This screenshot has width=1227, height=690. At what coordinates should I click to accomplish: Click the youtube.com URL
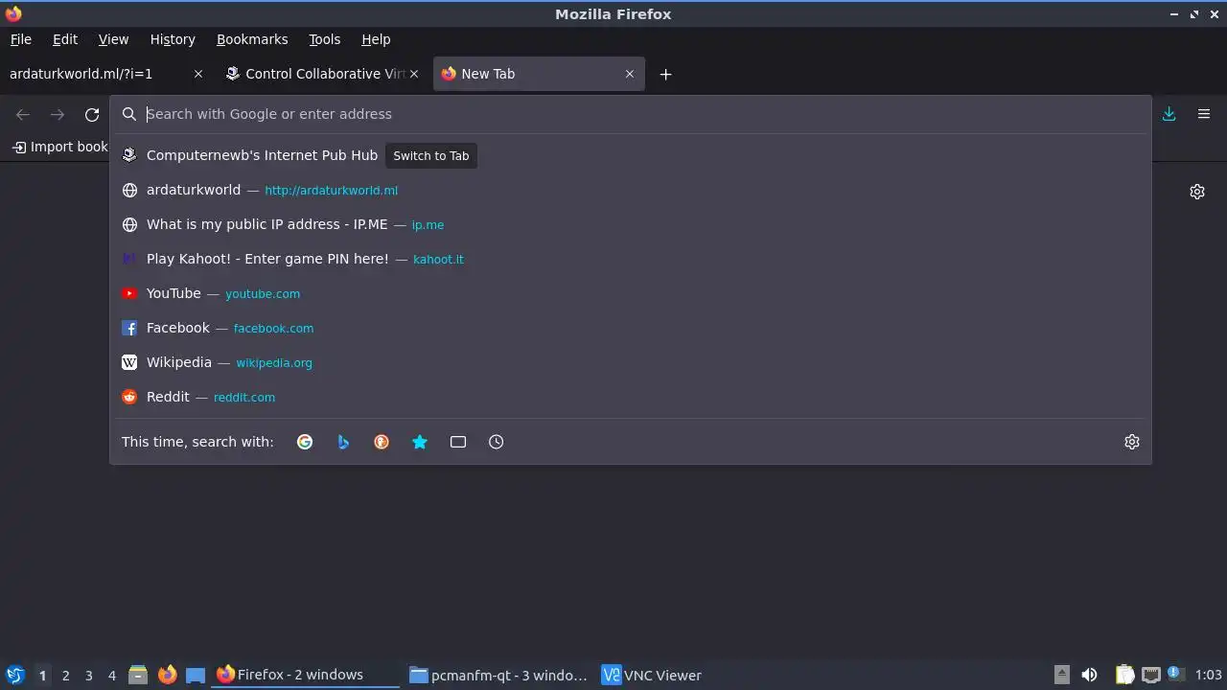click(x=263, y=294)
